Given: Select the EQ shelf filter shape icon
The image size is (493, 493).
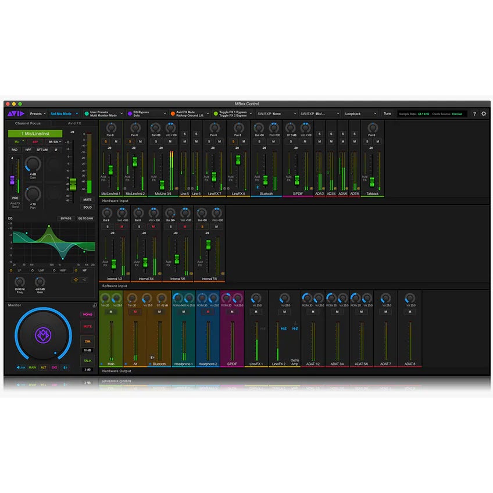Looking at the screenshot, I should point(84,280).
